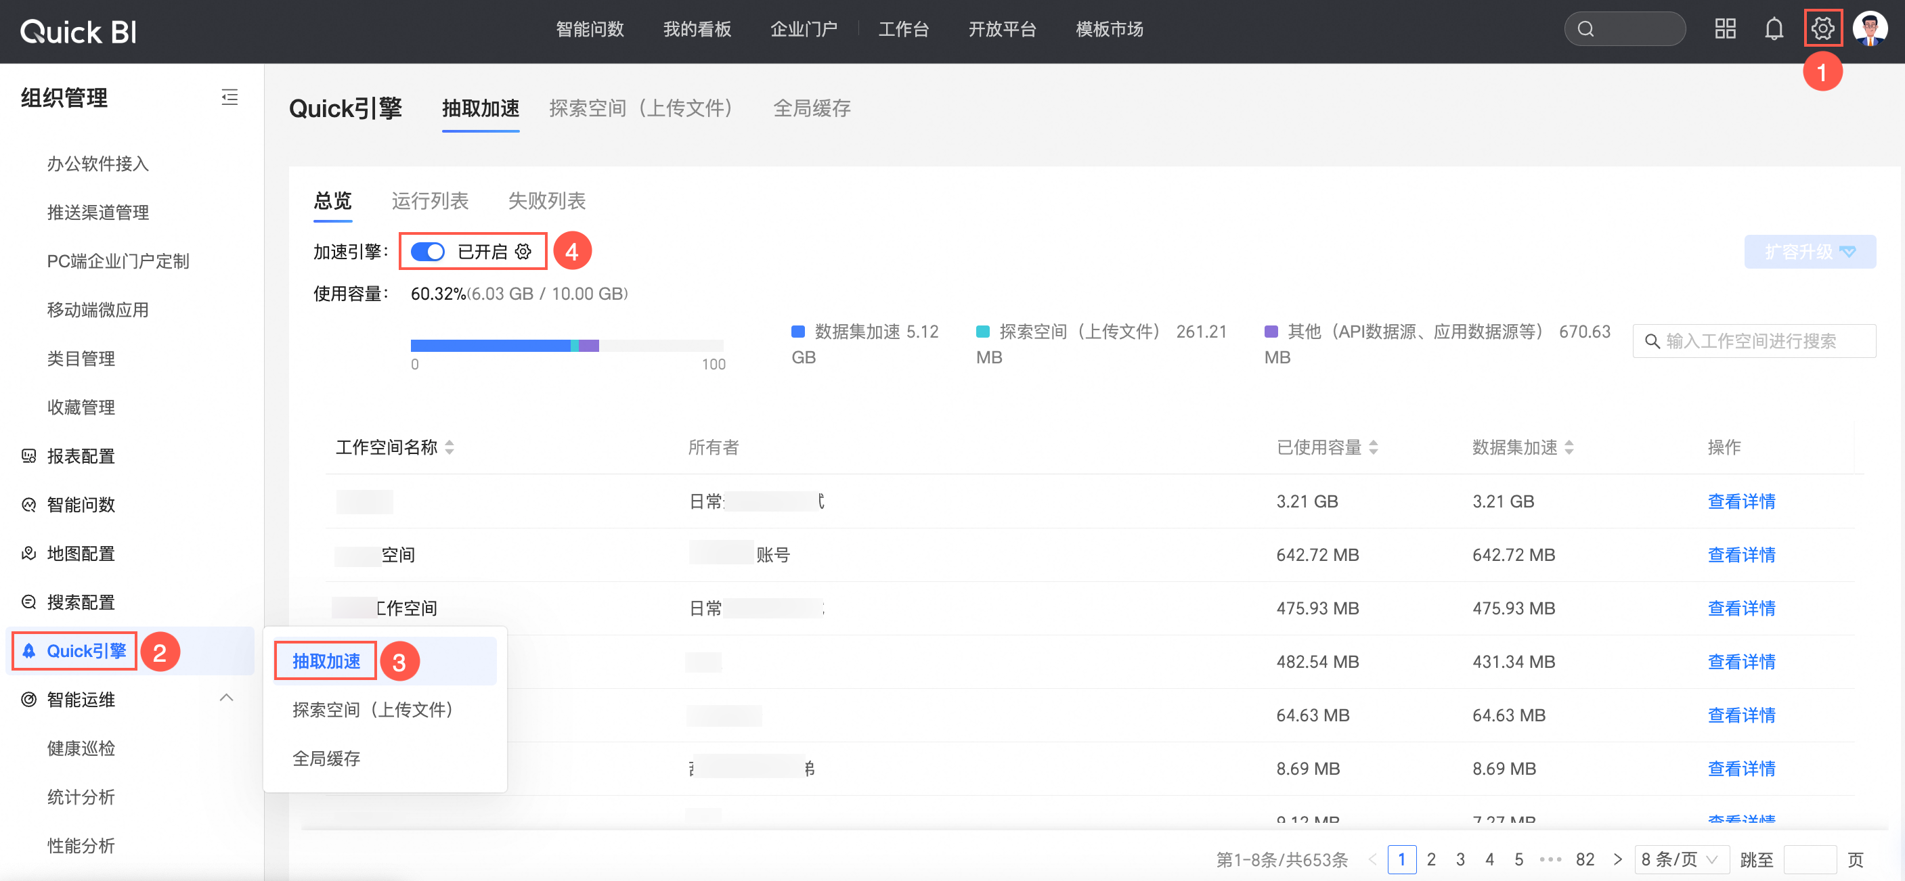The width and height of the screenshot is (1905, 881).
Task: Click the search magnifier in header
Action: (1585, 29)
